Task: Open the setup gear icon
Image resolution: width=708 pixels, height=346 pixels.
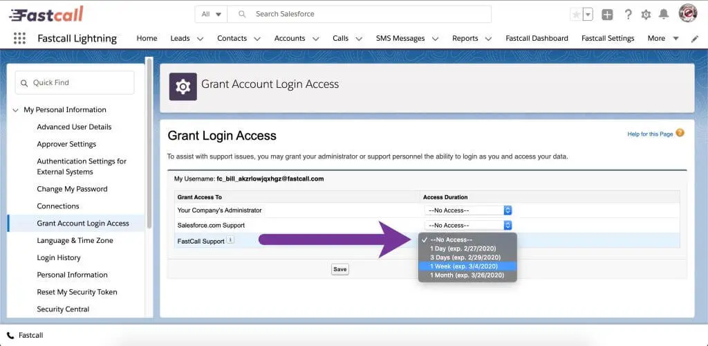Action: [646, 15]
